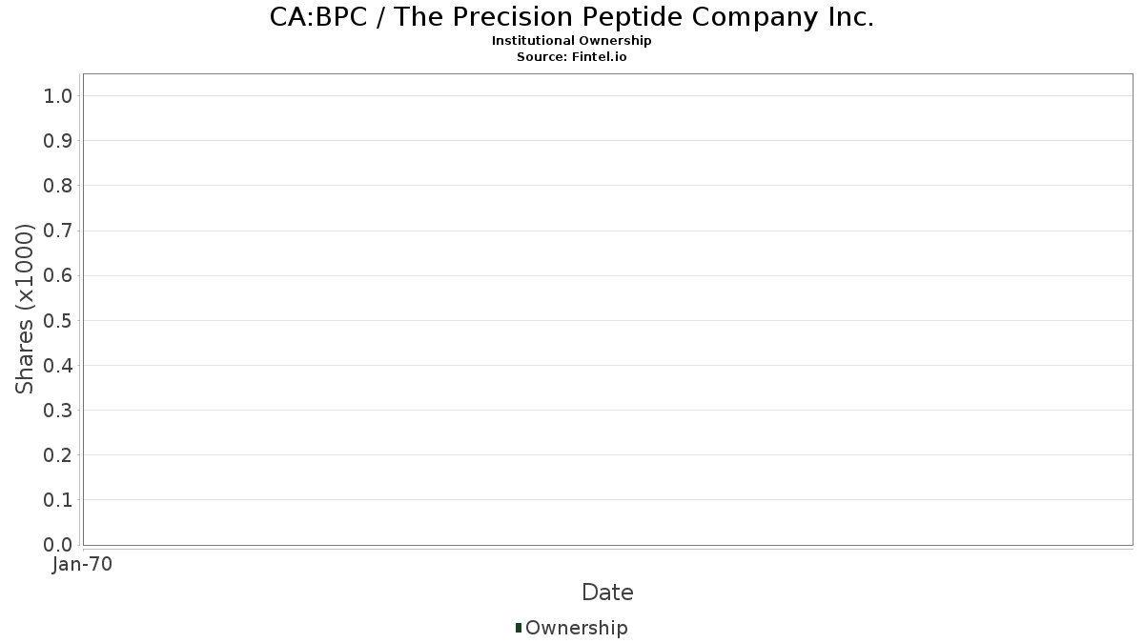The width and height of the screenshot is (1144, 643).
Task: Click the 0.9 y-axis tick label
Action: (x=58, y=141)
